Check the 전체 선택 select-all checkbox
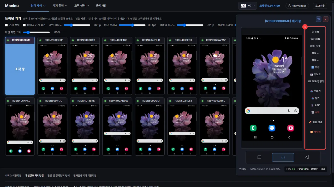 (x=7, y=25)
